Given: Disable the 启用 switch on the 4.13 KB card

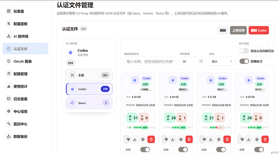Looking at the screenshot, I should [221, 150].
